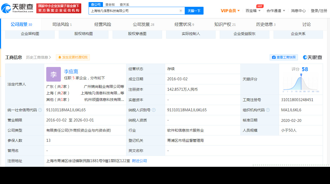This screenshot has height=184, width=330.
Task: Click the 企业关系 button
Action: (x=298, y=34)
